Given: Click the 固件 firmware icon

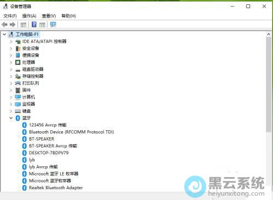Looking at the screenshot, I should point(18,90).
